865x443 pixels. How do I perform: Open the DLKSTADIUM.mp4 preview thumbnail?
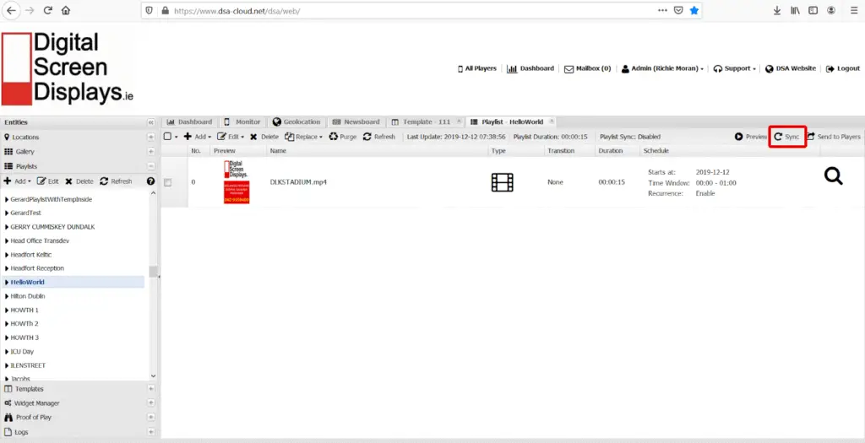[x=237, y=181]
